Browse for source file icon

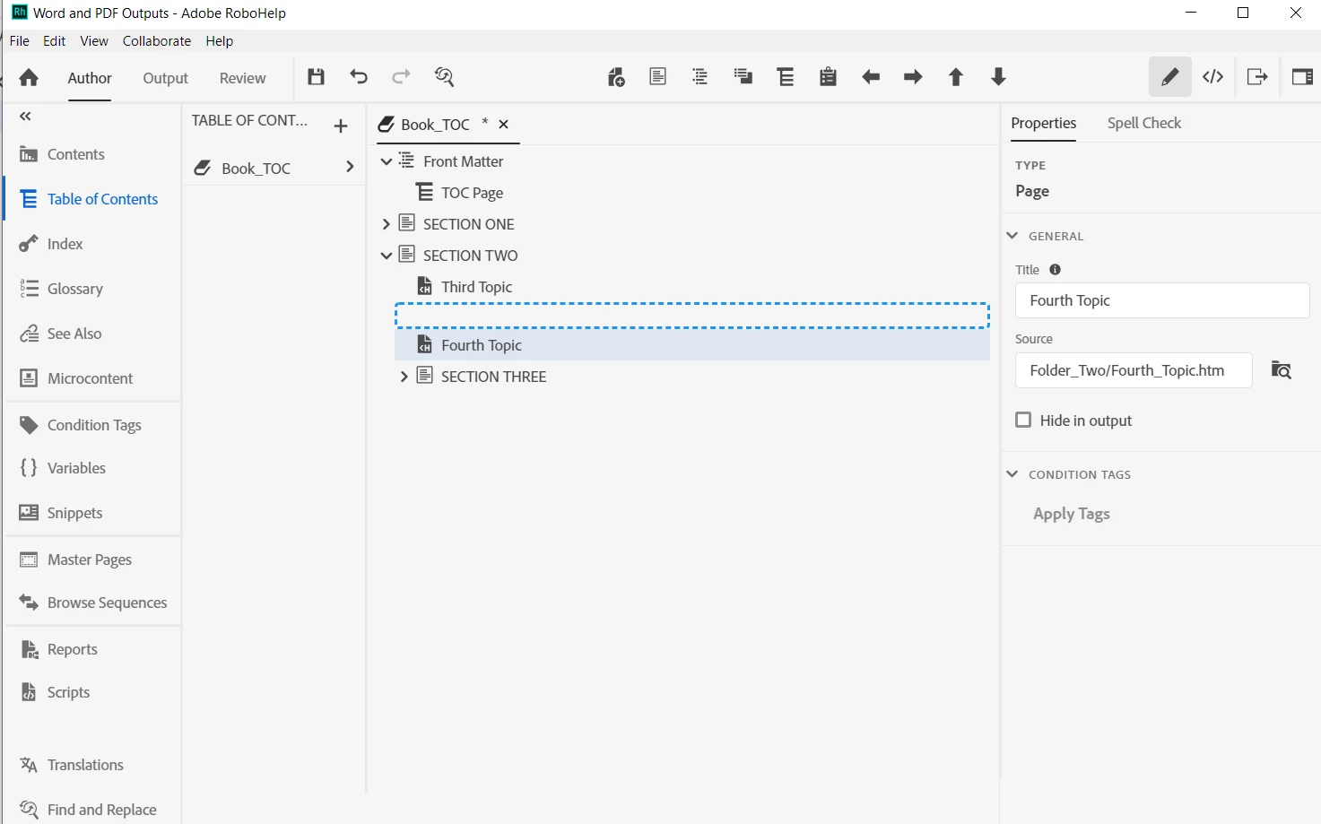click(1282, 369)
